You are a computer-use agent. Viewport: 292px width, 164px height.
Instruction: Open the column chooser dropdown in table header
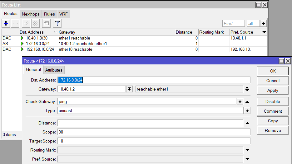pos(264,32)
